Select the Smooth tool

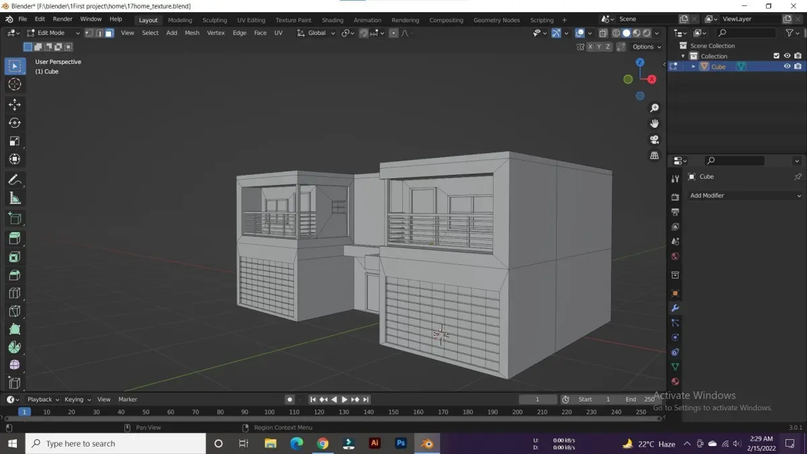coord(15,365)
